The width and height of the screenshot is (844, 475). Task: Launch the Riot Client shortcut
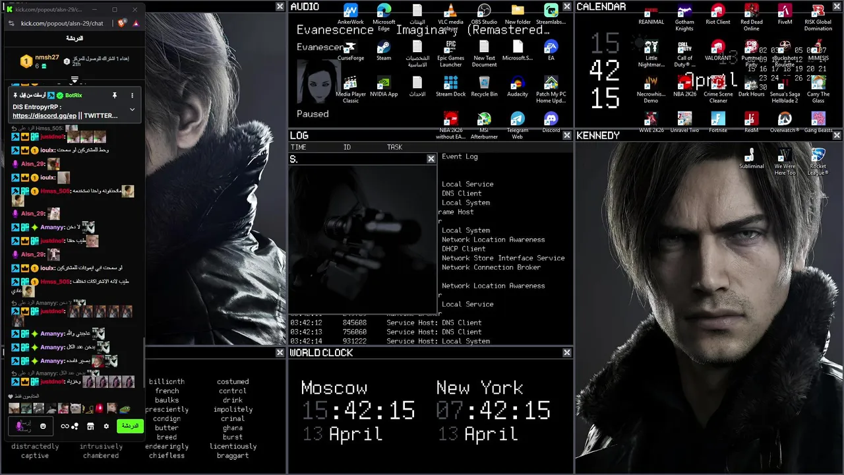pyautogui.click(x=718, y=15)
